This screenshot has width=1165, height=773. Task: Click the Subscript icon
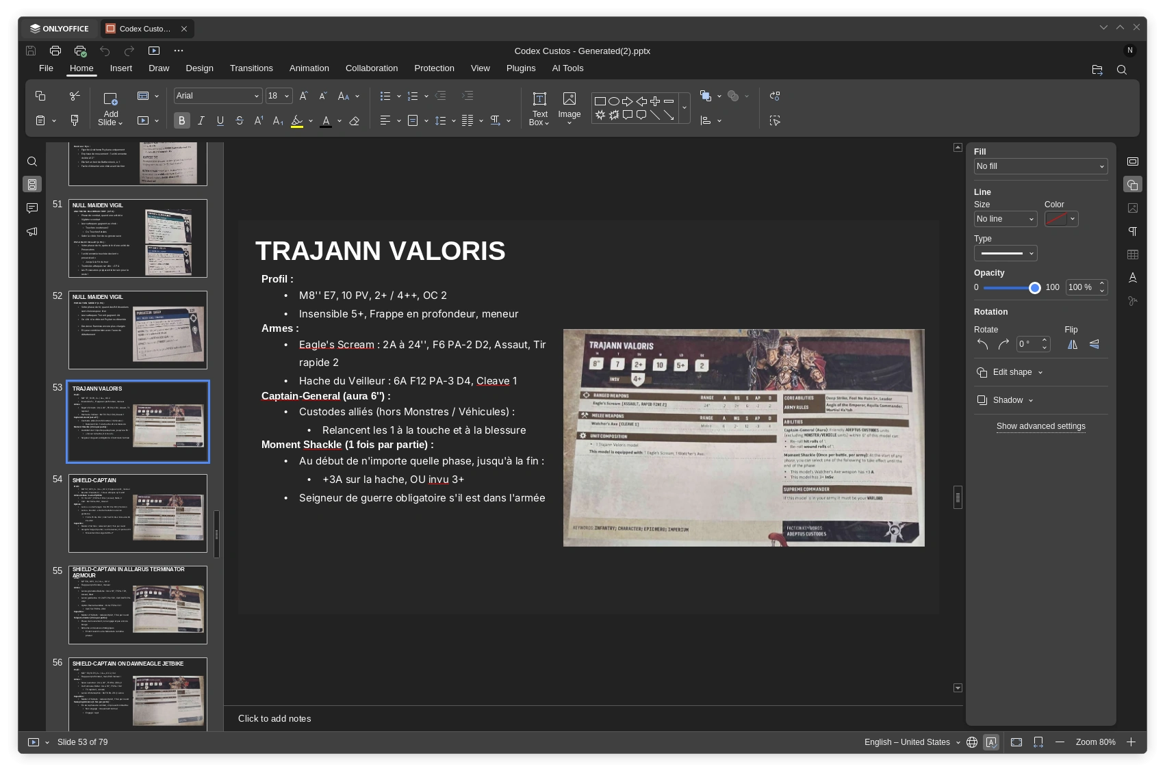click(x=278, y=120)
